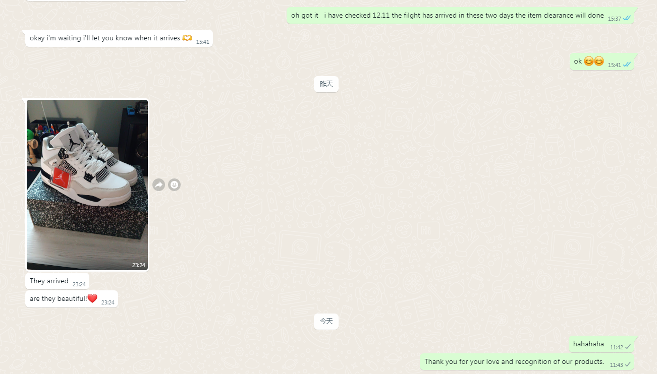Click the 'They arrived' message bubble
Viewport: 657px width, 374px height.
click(x=57, y=281)
